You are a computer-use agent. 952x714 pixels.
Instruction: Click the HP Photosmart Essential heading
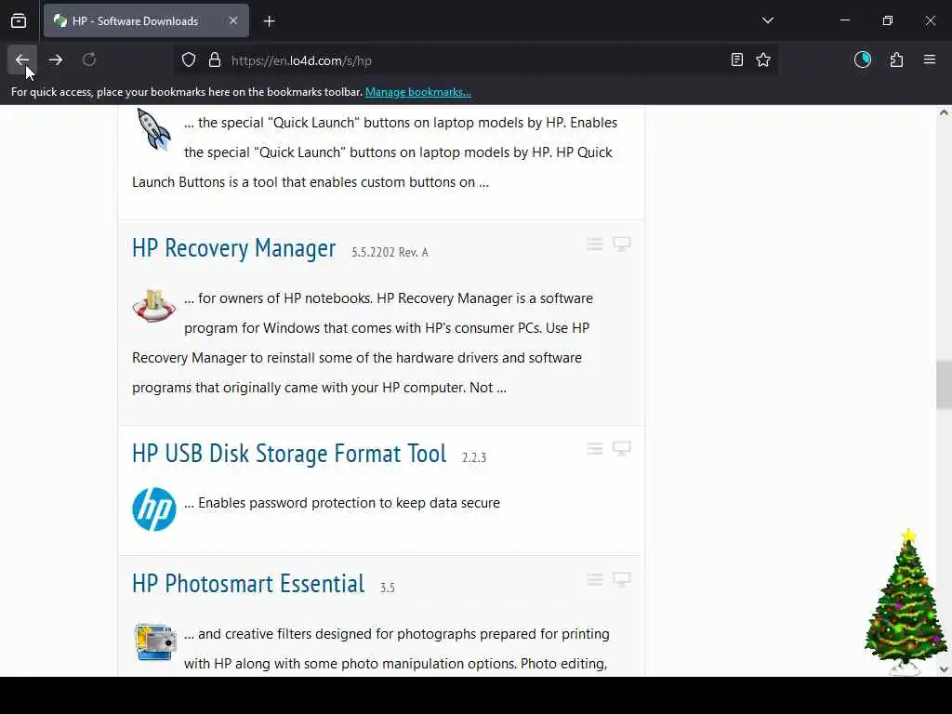point(248,584)
